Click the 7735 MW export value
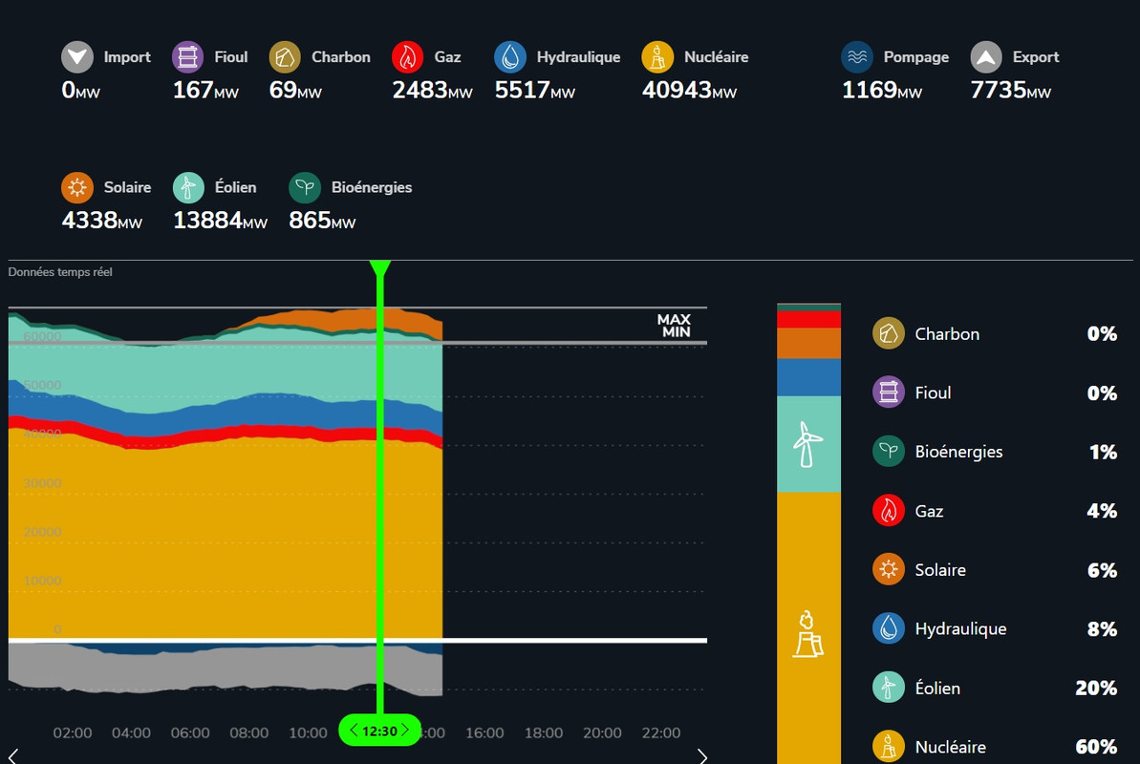This screenshot has height=764, width=1140. 1011,90
